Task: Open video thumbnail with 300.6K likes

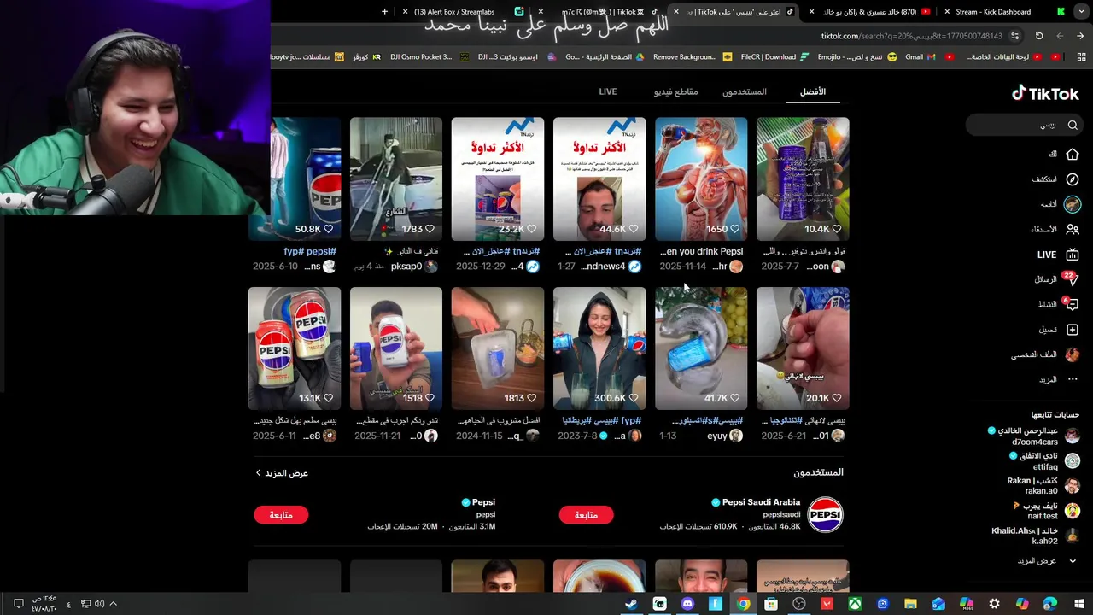Action: (599, 348)
